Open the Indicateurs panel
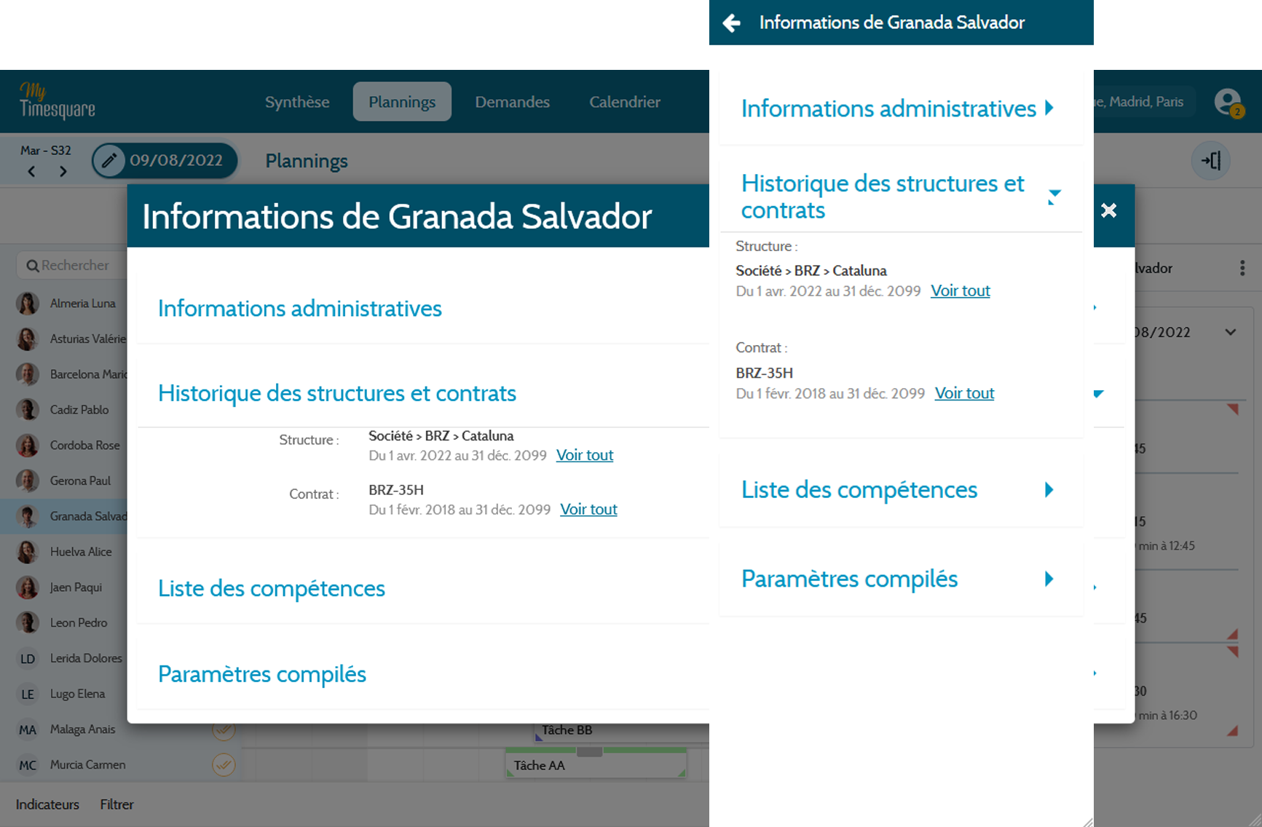Screen dimensions: 1262x827 (x=47, y=804)
